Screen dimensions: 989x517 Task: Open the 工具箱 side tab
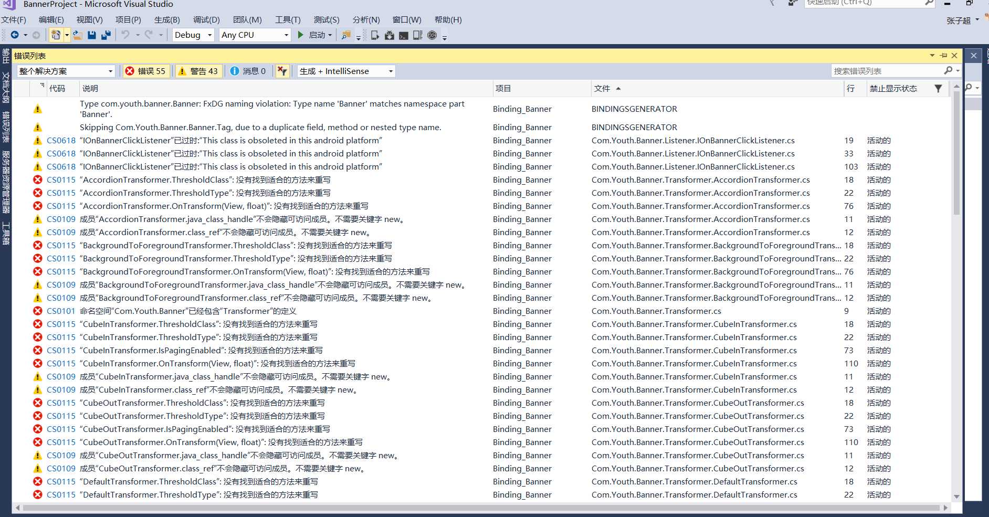pos(6,233)
